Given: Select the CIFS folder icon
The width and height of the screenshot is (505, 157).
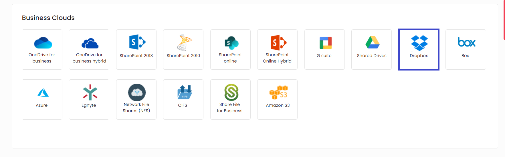Looking at the screenshot, I should point(185,92).
